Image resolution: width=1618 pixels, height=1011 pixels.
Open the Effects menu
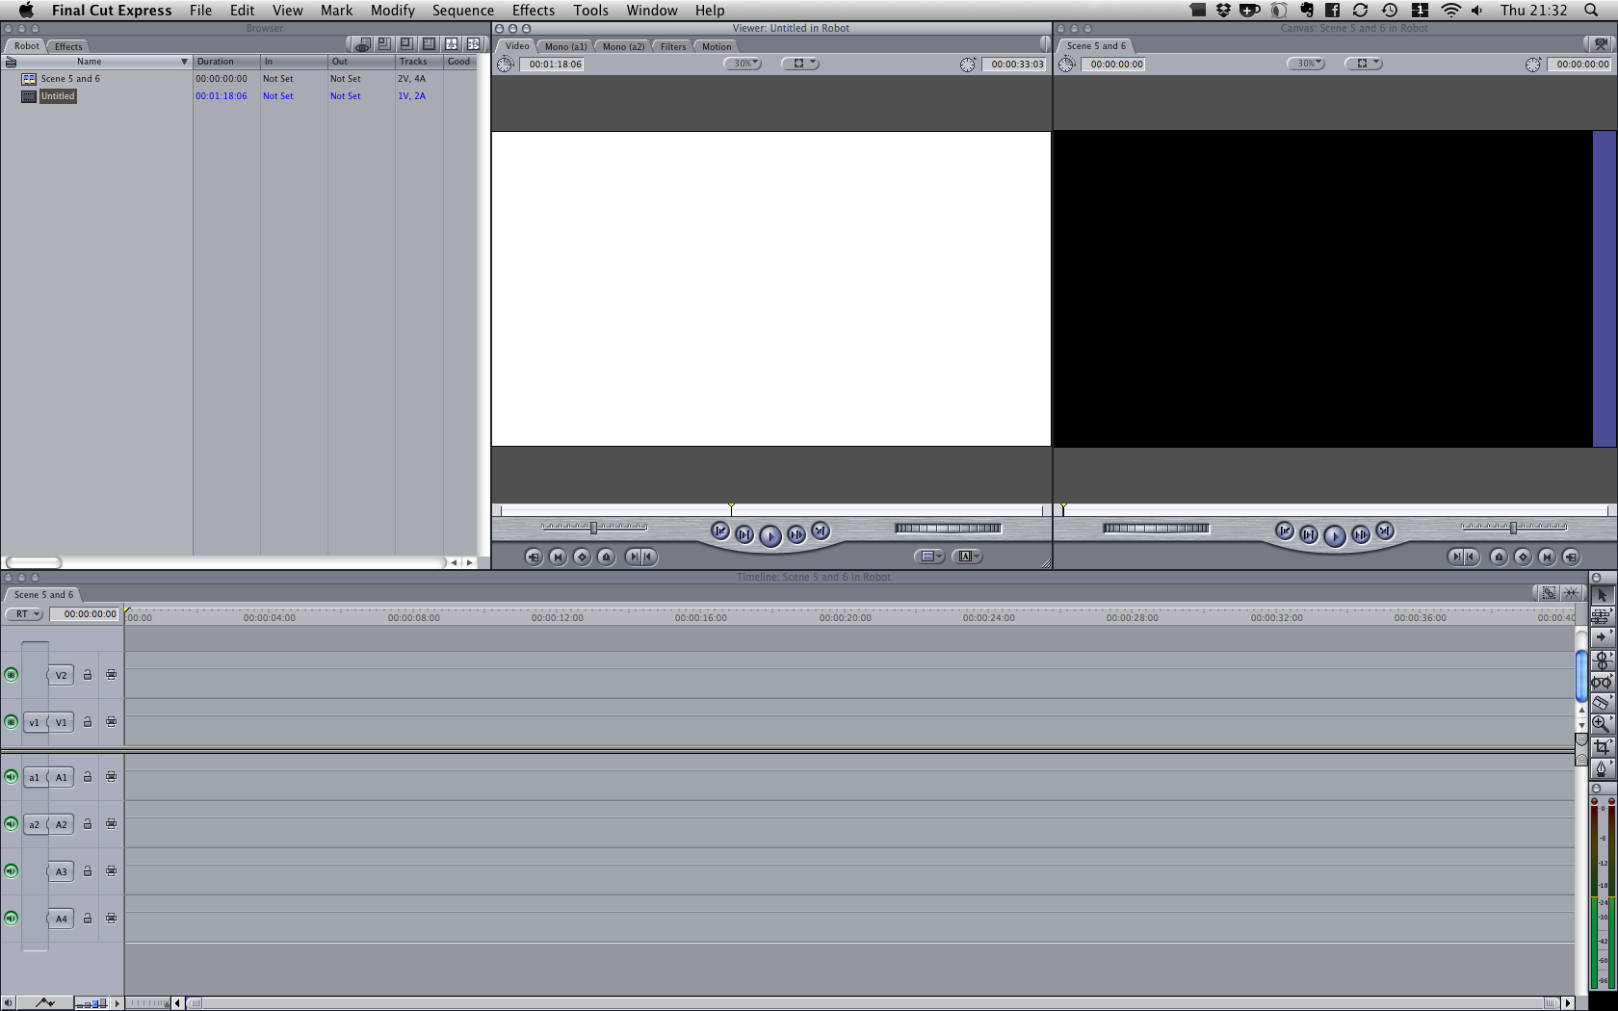pos(534,11)
